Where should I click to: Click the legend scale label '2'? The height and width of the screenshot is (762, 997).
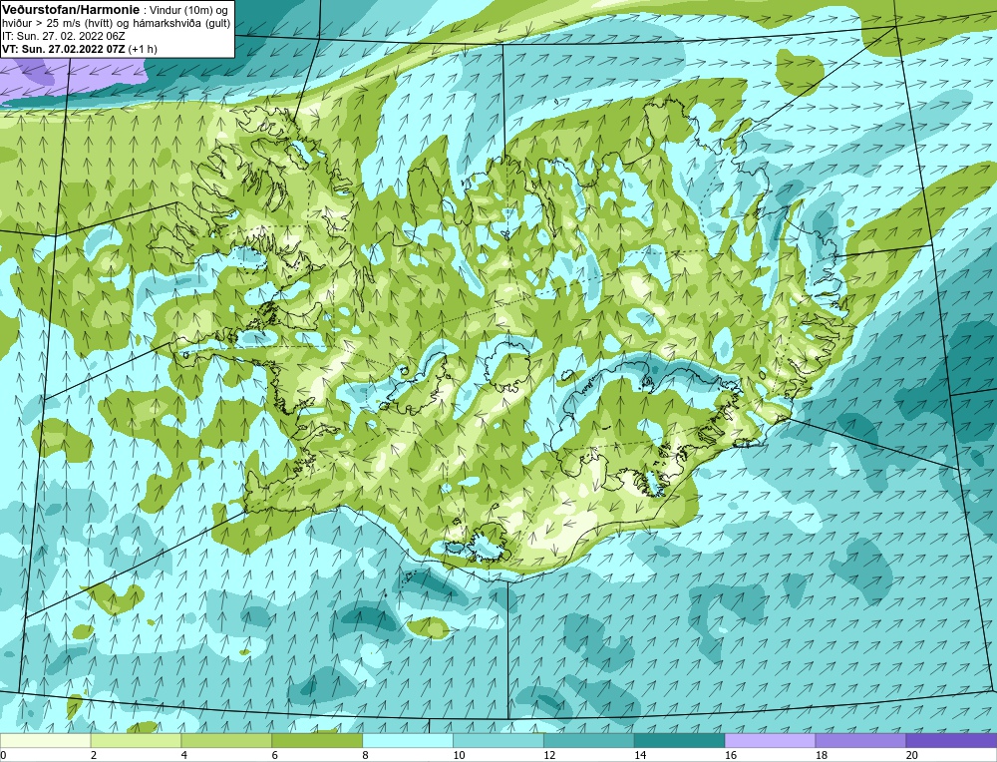click(94, 755)
